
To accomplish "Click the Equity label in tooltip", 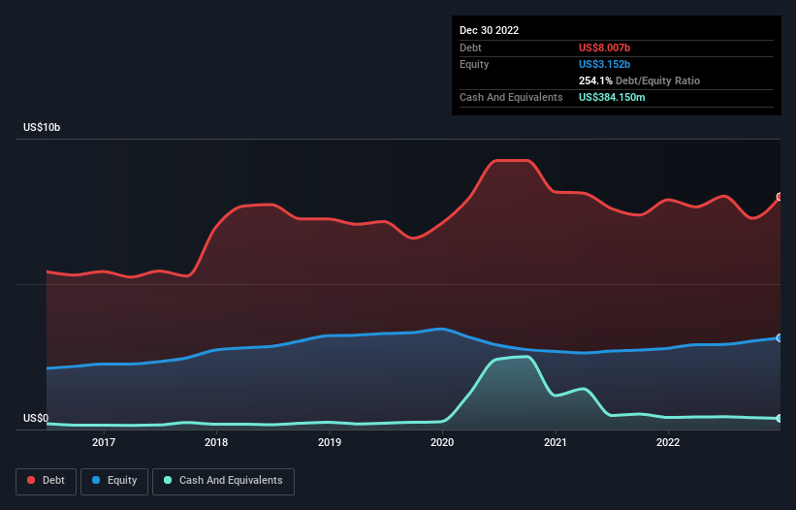I will [x=474, y=64].
